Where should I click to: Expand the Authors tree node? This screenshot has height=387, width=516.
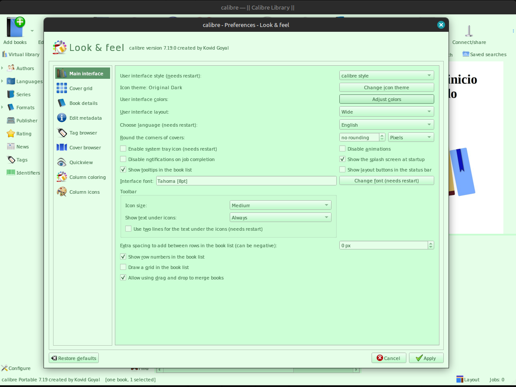2,68
